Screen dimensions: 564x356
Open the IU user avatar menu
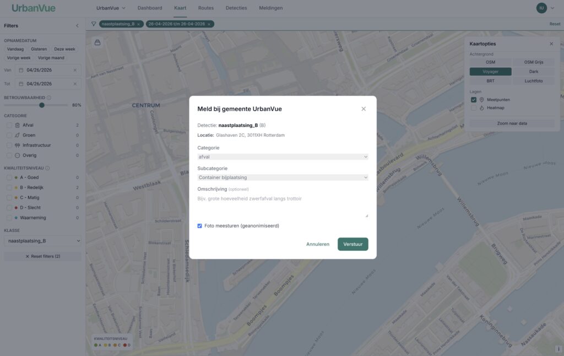coord(541,8)
